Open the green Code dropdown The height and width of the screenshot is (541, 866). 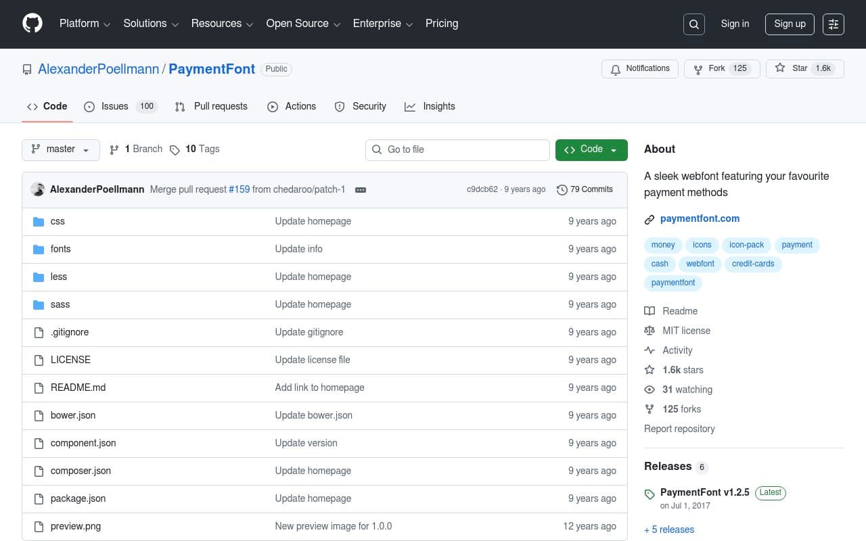591,149
